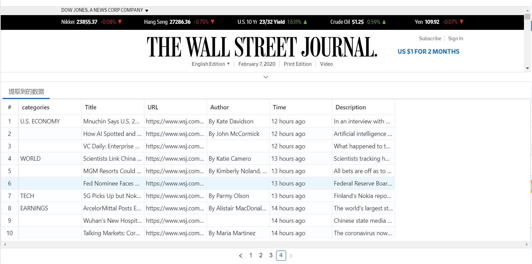
Task: Click author 'By Kate Davidson'
Action: 231,121
